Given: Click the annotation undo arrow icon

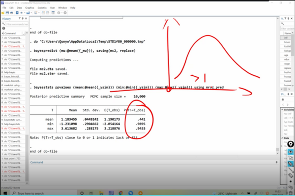Looking at the screenshot, I should pyautogui.click(x=291, y=187).
